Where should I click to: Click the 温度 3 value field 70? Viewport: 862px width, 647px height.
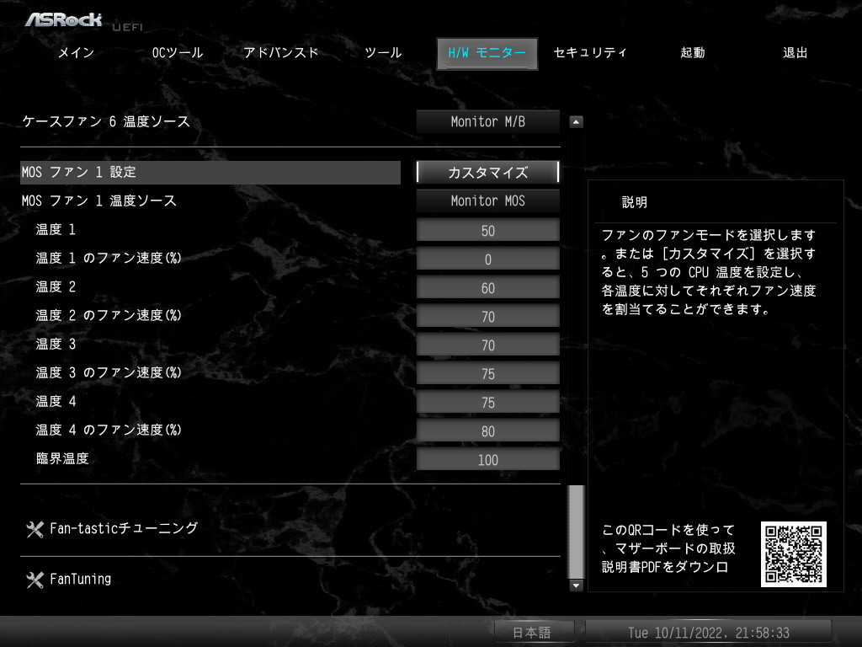(x=487, y=345)
